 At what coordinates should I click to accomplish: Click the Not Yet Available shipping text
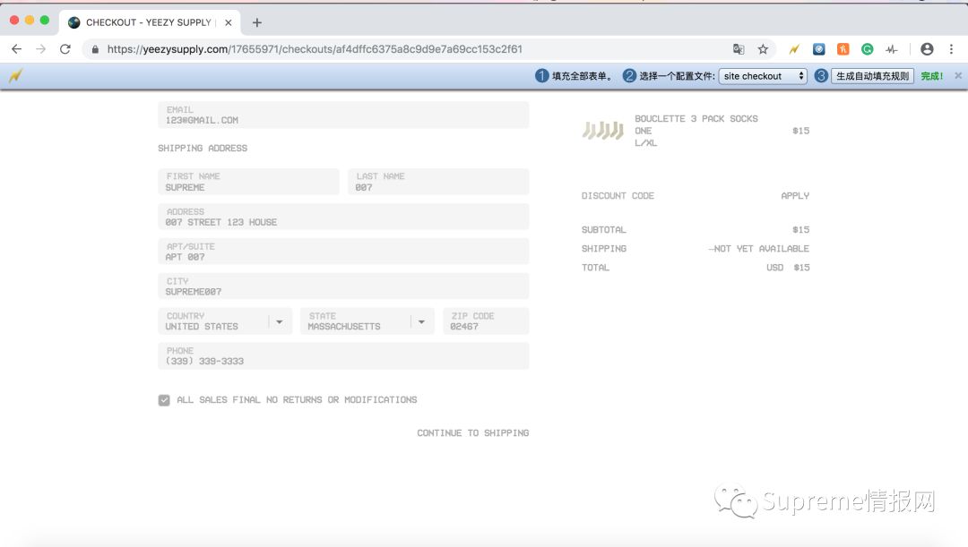759,249
